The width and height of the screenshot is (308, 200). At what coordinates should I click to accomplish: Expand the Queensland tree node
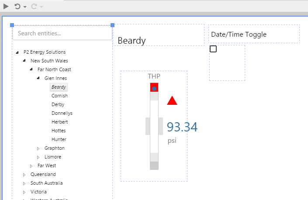(x=24, y=174)
